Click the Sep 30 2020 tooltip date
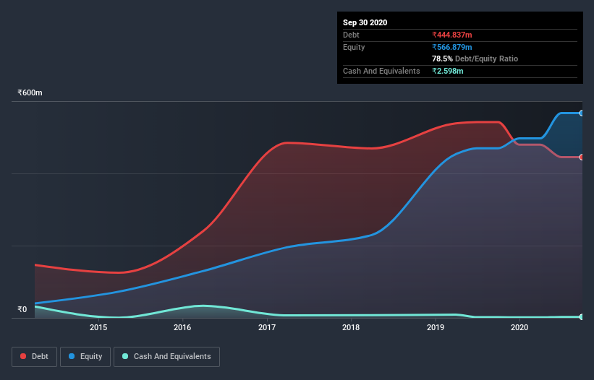This screenshot has width=594, height=380. click(365, 22)
